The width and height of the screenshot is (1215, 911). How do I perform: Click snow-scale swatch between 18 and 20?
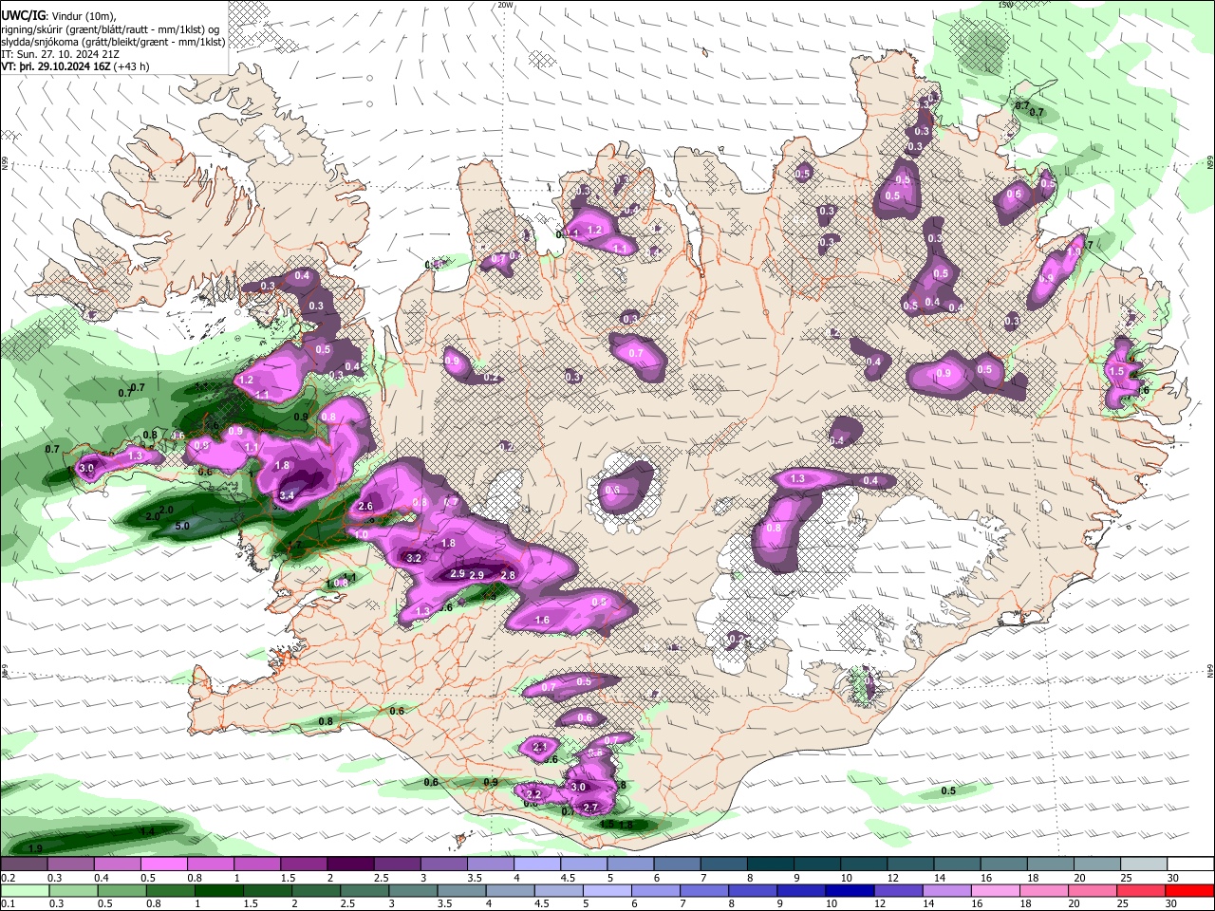click(x=1052, y=865)
